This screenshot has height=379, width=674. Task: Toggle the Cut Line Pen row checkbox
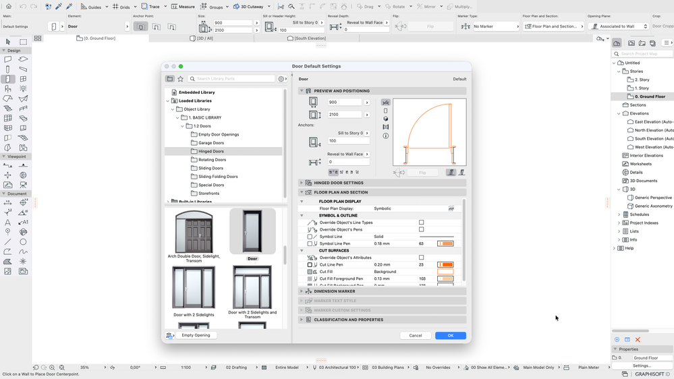310,265
